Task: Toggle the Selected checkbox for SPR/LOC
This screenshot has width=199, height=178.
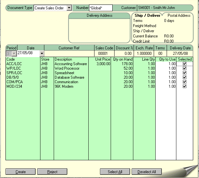Action: (184, 73)
